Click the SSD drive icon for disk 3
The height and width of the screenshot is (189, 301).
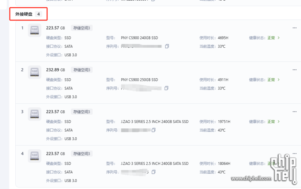click(x=34, y=114)
